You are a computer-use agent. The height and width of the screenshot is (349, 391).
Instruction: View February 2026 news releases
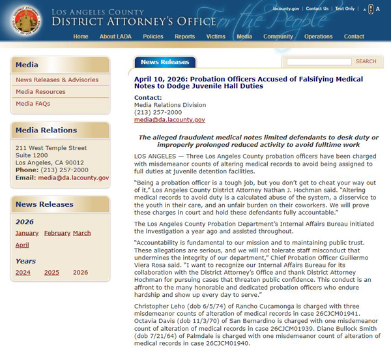coord(57,233)
